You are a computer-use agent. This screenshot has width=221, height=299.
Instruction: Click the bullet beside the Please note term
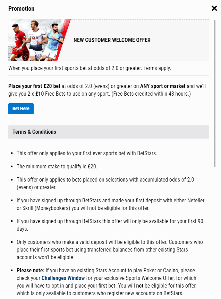click(x=12, y=271)
